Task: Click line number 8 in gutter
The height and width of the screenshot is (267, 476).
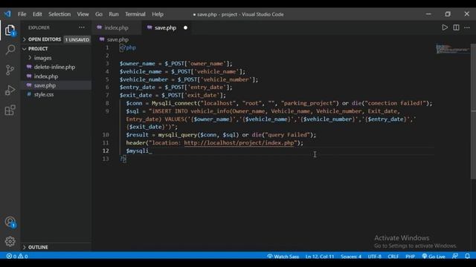Action: click(x=107, y=103)
